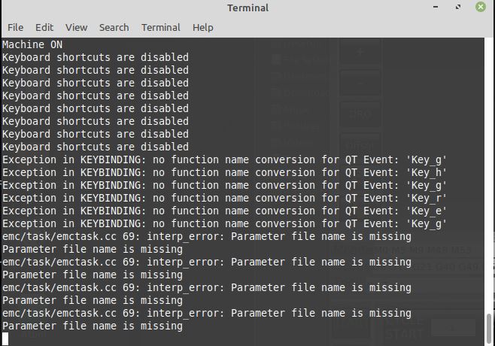Open the Terminal menu
Image resolution: width=495 pixels, height=346 pixels.
161,28
